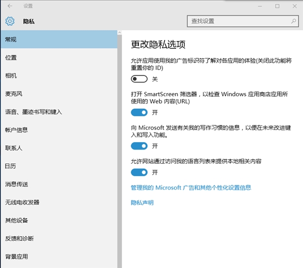Open the 麦克风 privacy settings
This screenshot has height=268, width=303.
tap(14, 94)
